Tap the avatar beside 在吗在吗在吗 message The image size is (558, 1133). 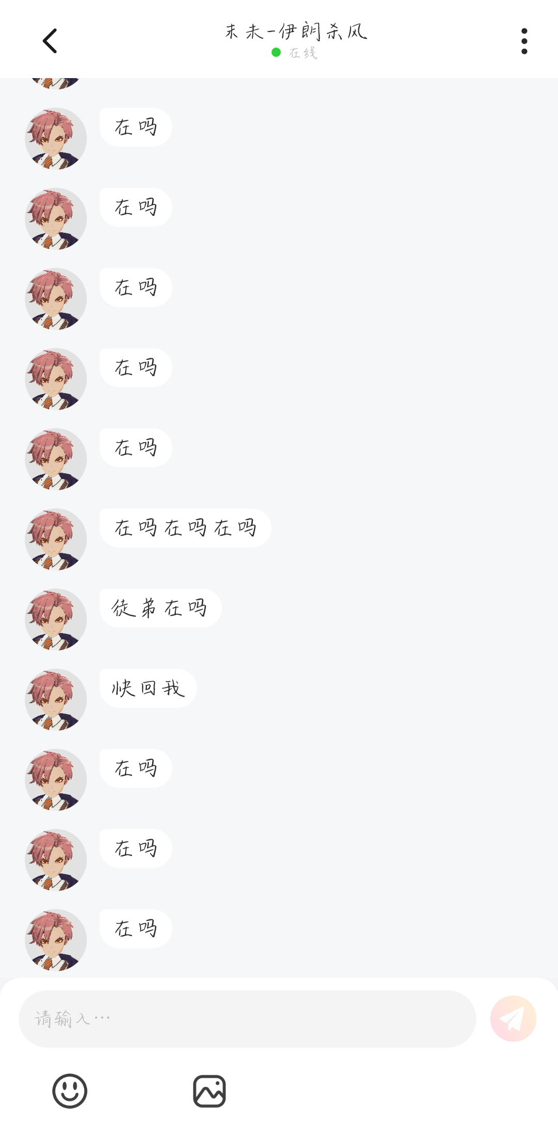(x=56, y=539)
